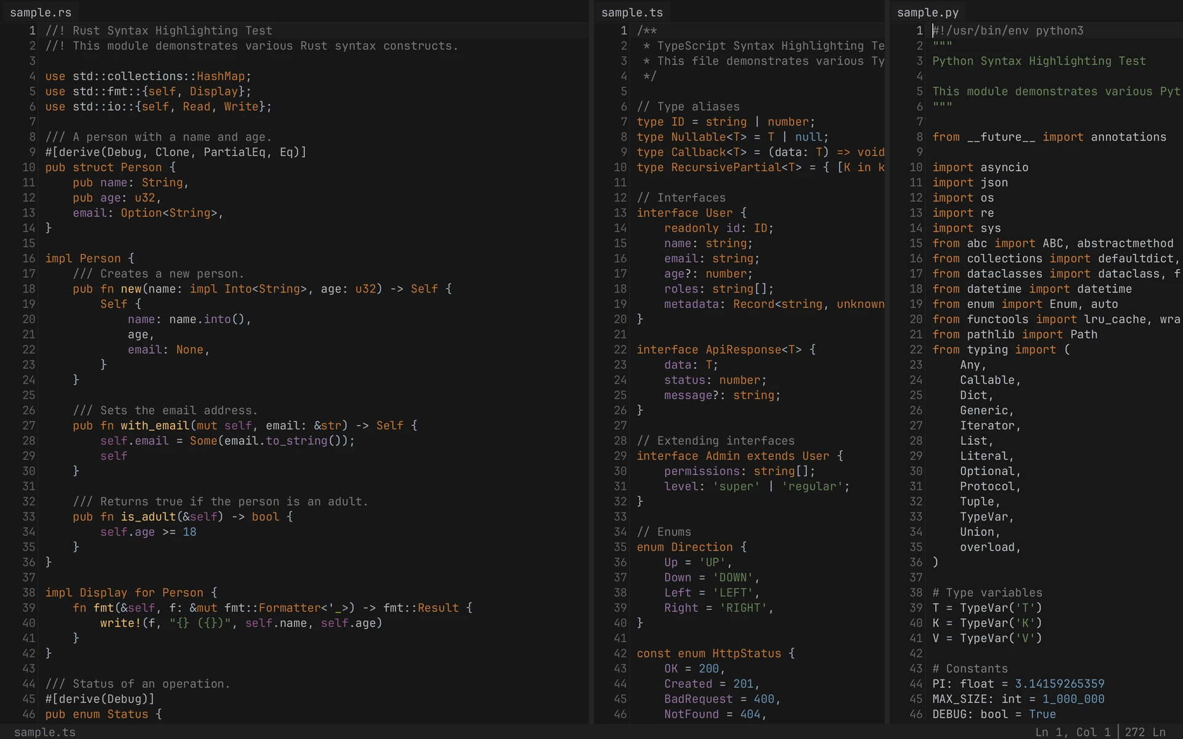
Task: Click the import asyncio line in sample.py
Action: coord(980,167)
